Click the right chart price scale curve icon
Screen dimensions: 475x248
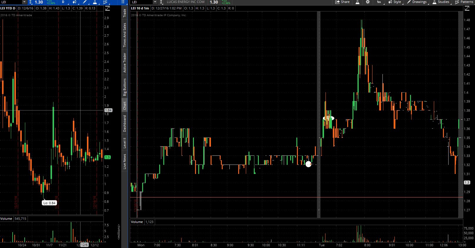click(x=467, y=8)
